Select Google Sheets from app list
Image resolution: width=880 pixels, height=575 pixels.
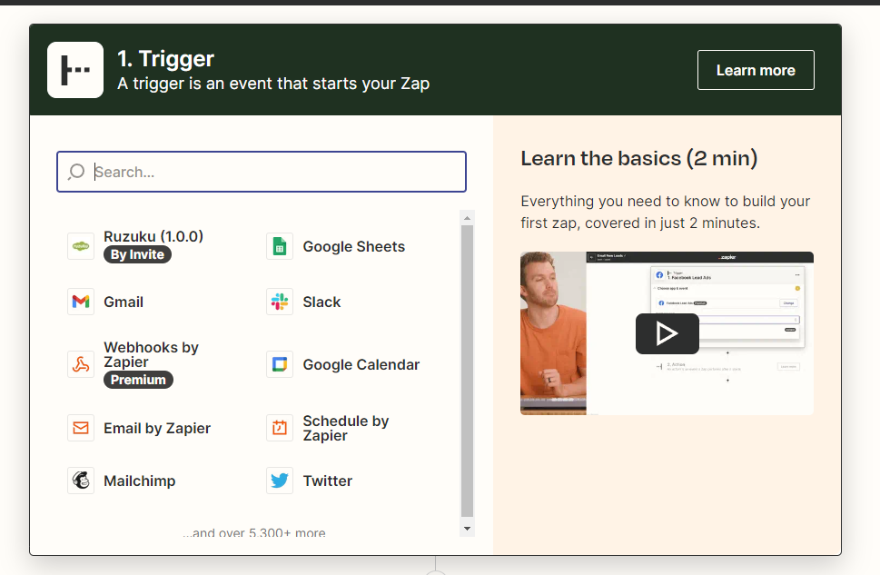(x=353, y=246)
